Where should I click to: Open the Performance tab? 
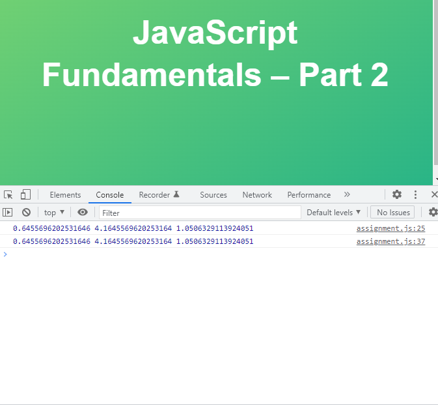click(x=309, y=195)
